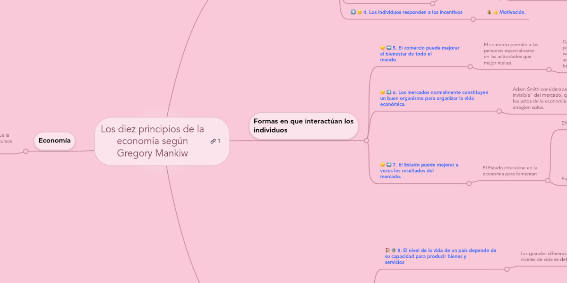Click the face emoji beside principle 6
This screenshot has height=283, width=567.
tap(382, 92)
